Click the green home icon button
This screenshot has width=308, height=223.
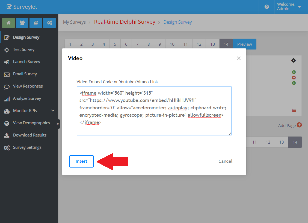tap(8, 23)
